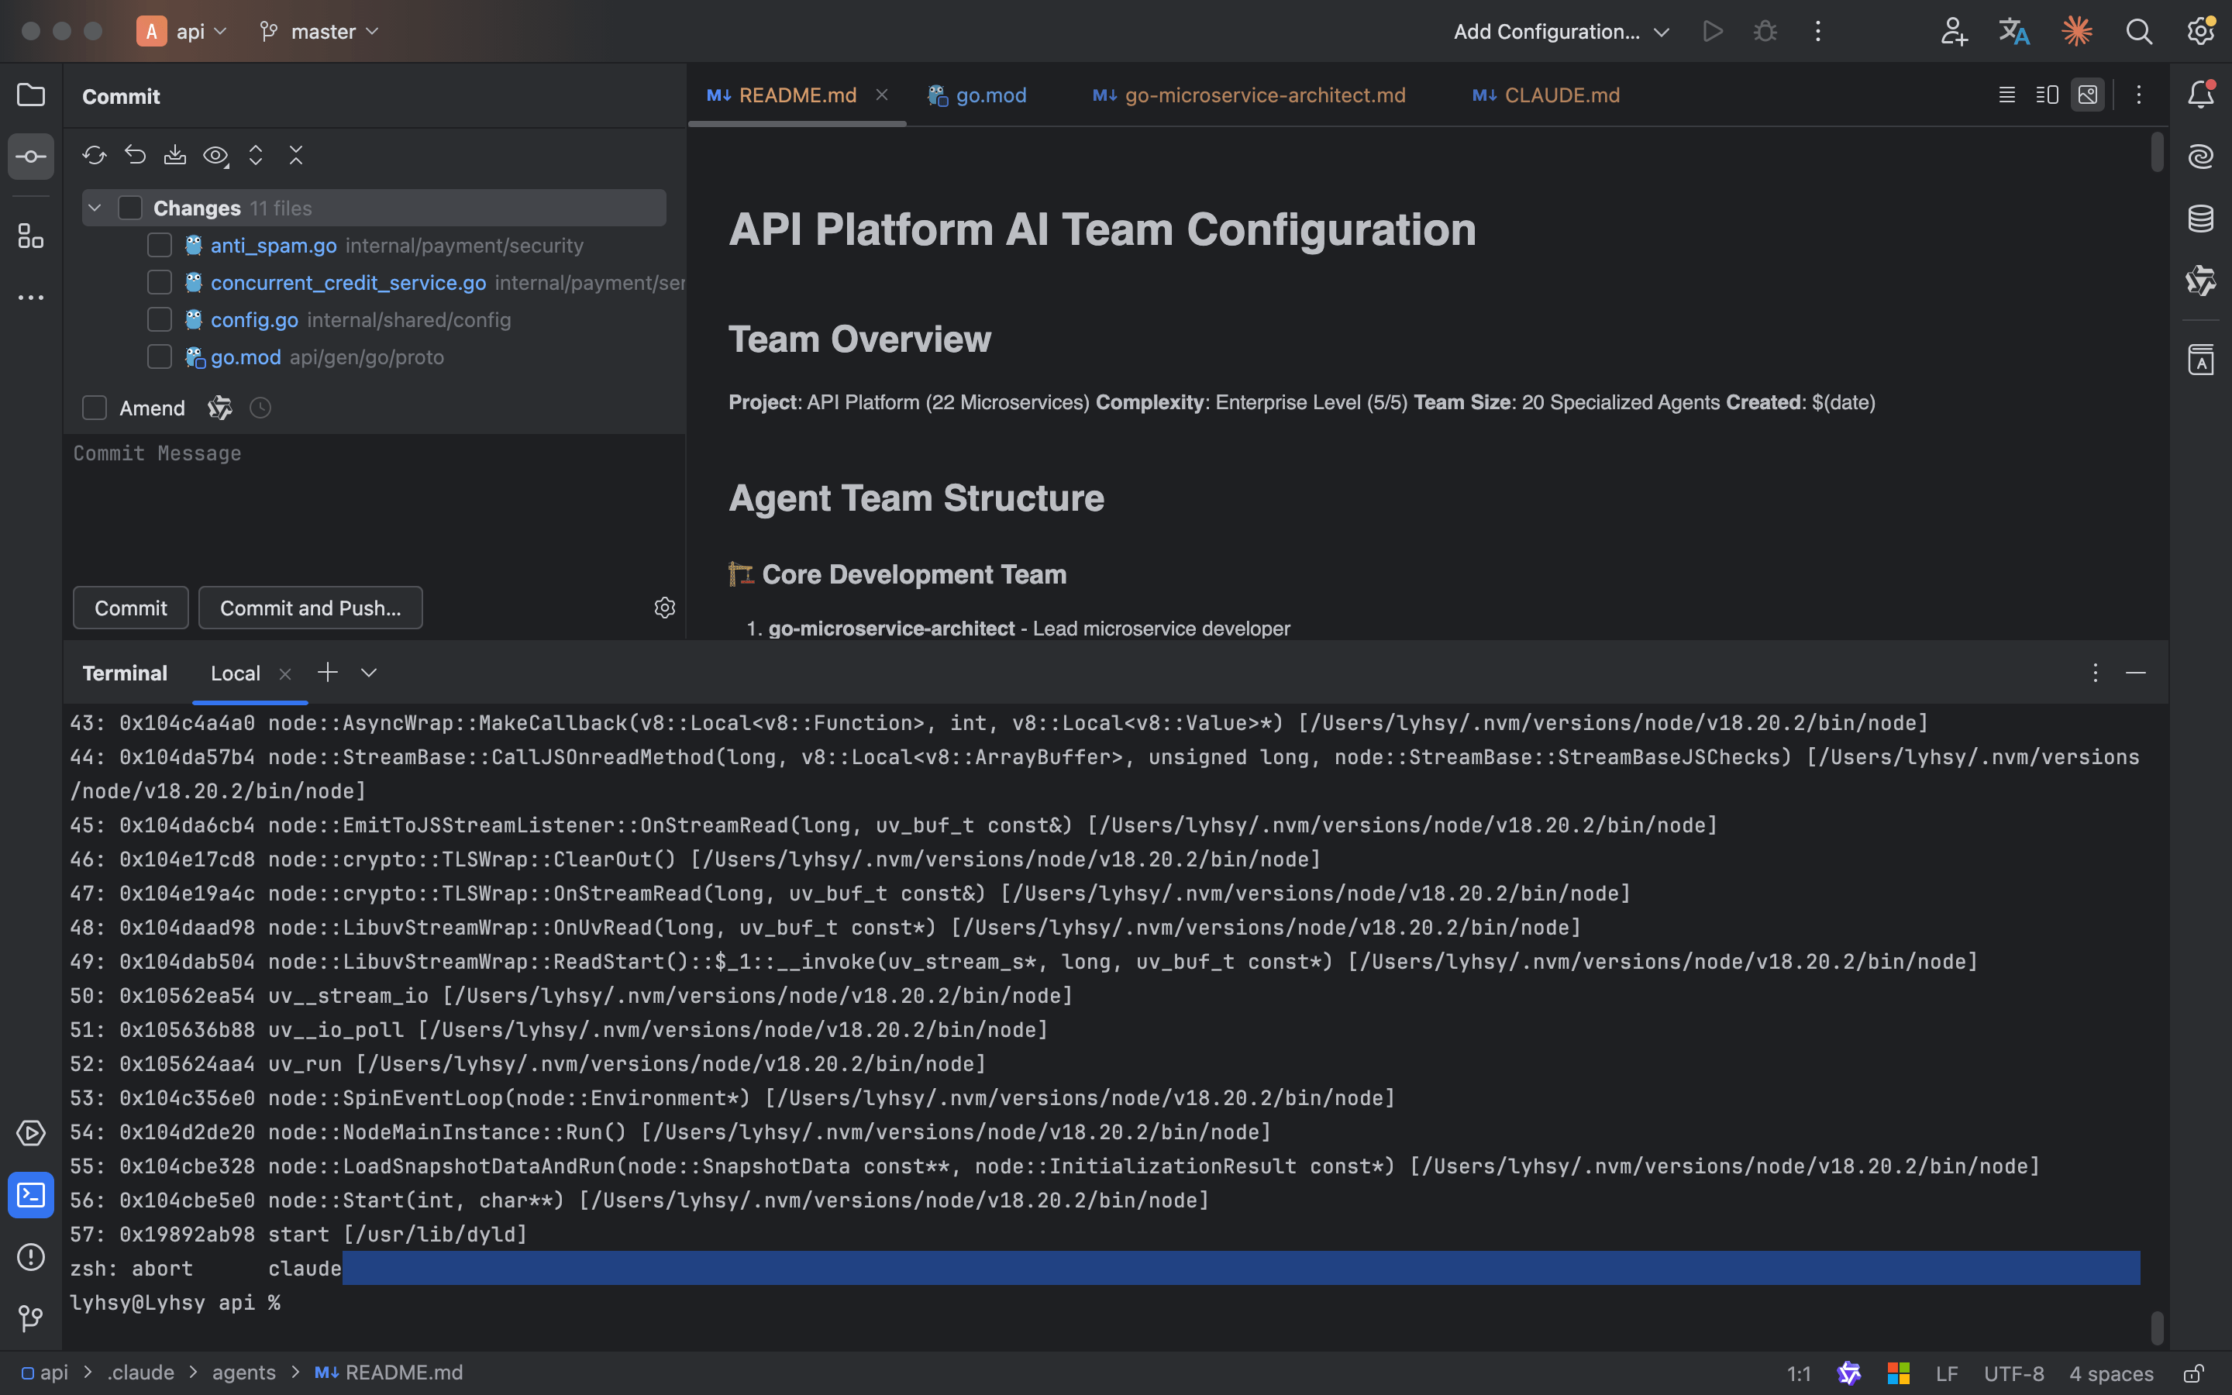
Task: Open the Project tool window folder icon
Action: (30, 95)
